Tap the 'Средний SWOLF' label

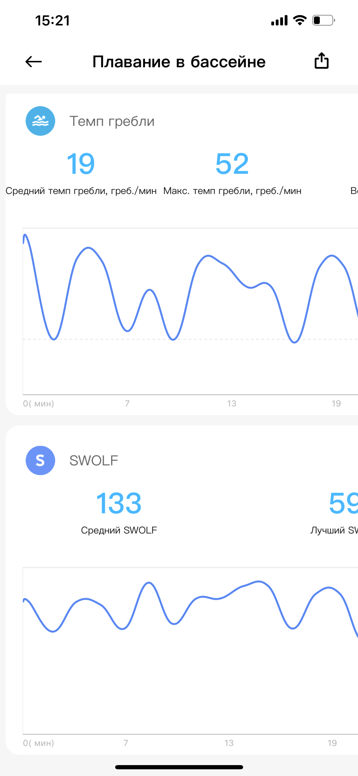click(119, 530)
